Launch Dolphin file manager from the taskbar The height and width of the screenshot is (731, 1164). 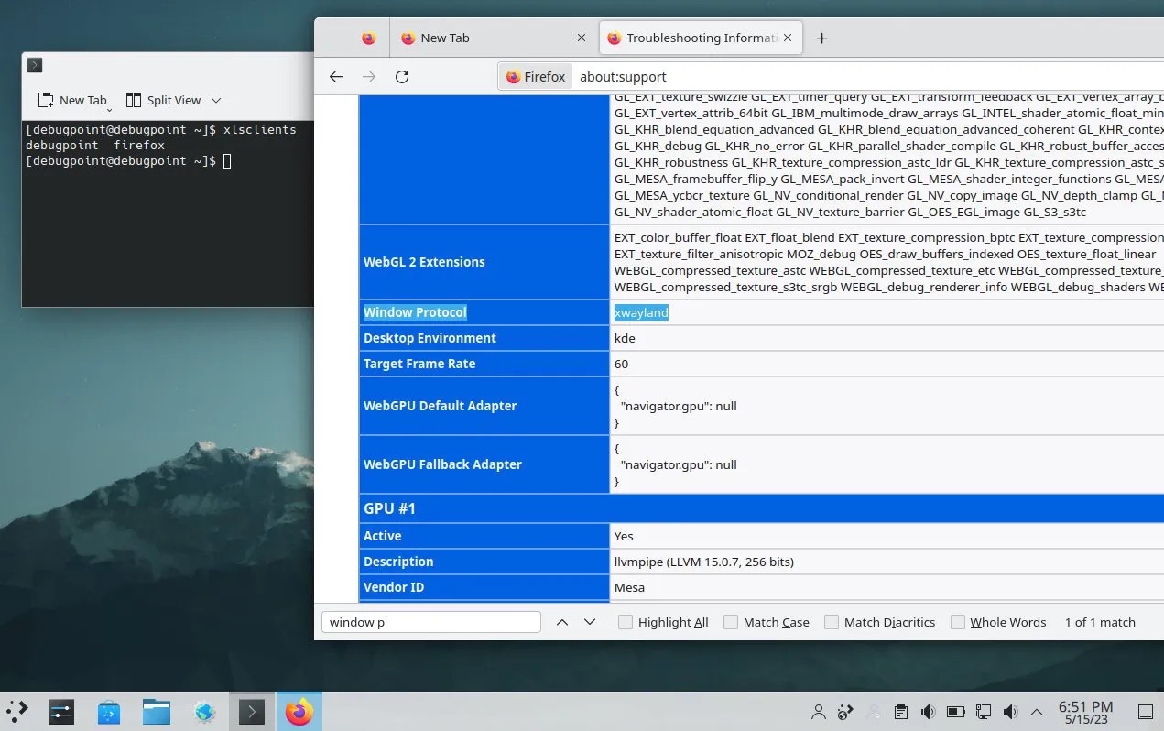click(156, 711)
